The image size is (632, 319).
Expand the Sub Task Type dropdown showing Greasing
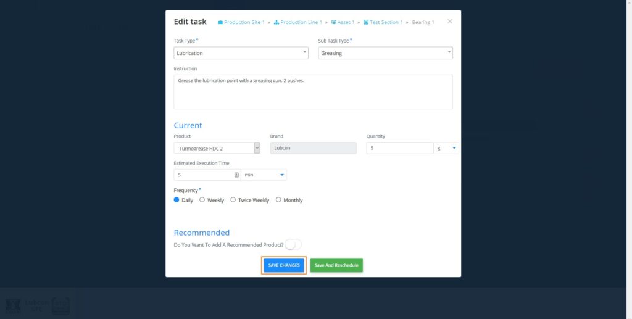[x=386, y=53]
